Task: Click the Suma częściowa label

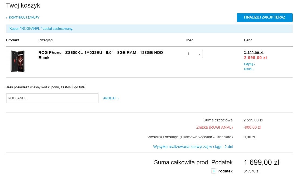Action: coord(218,120)
